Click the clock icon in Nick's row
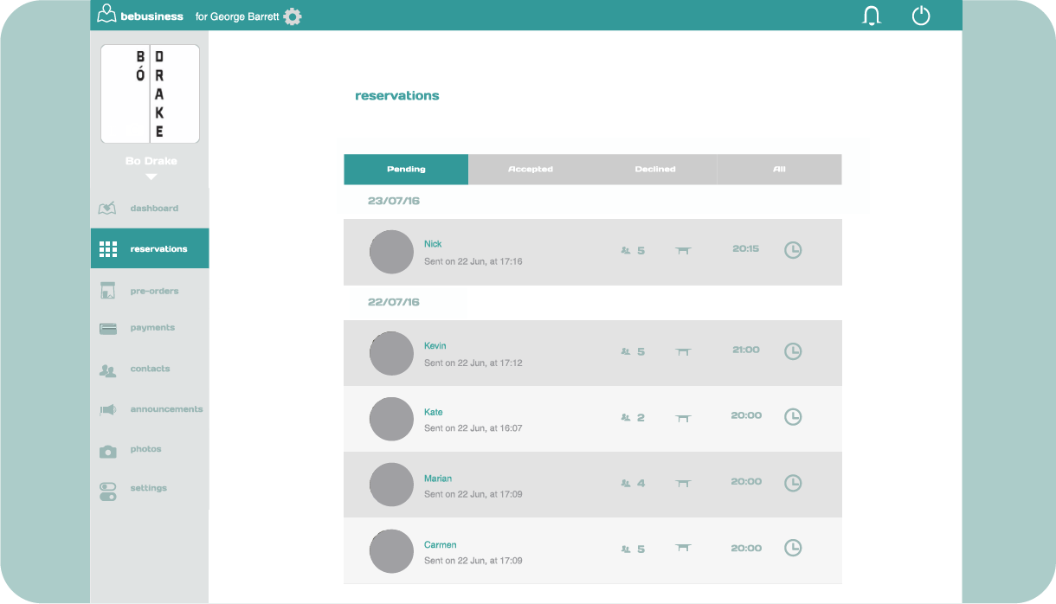 [793, 250]
